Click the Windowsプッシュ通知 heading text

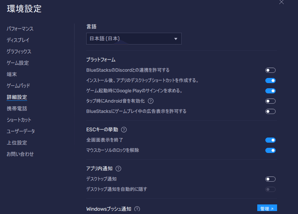coord(109,209)
